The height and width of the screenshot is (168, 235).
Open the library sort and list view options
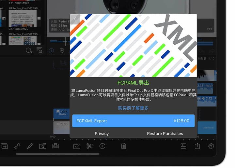pos(39,50)
